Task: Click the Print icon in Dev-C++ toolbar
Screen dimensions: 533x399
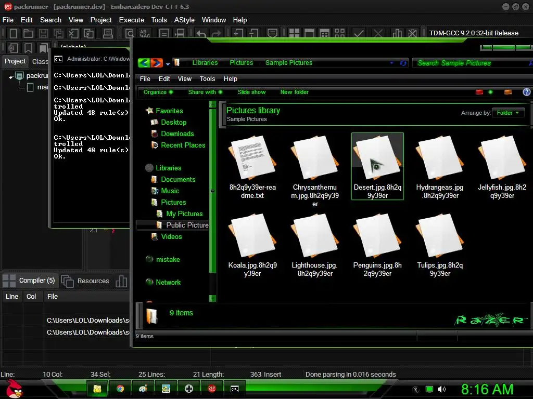Action: tap(108, 33)
